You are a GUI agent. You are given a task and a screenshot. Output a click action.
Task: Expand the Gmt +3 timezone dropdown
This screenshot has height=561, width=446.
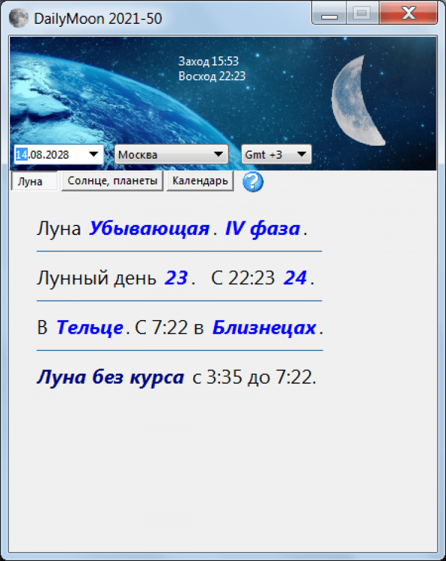[276, 154]
